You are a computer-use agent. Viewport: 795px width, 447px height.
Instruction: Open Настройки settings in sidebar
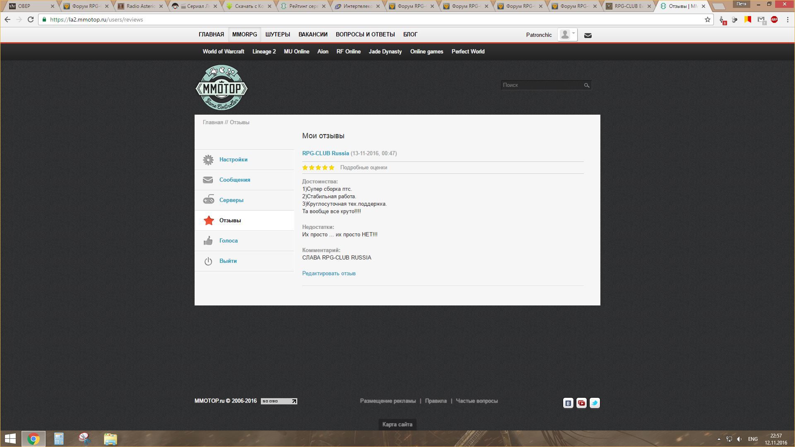pyautogui.click(x=233, y=160)
